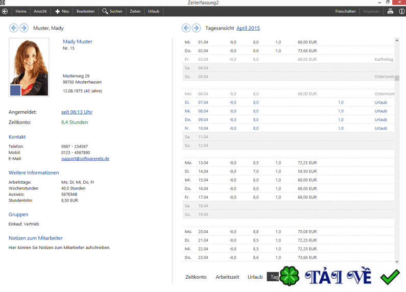Click the blue color square on photo
The image size is (406, 292).
(15, 90)
